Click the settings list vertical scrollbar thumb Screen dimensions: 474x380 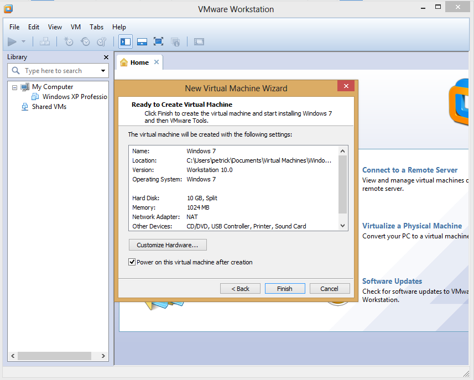click(342, 184)
